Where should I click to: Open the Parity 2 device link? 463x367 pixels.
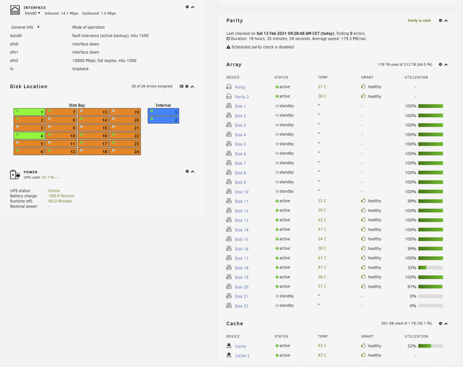point(242,97)
